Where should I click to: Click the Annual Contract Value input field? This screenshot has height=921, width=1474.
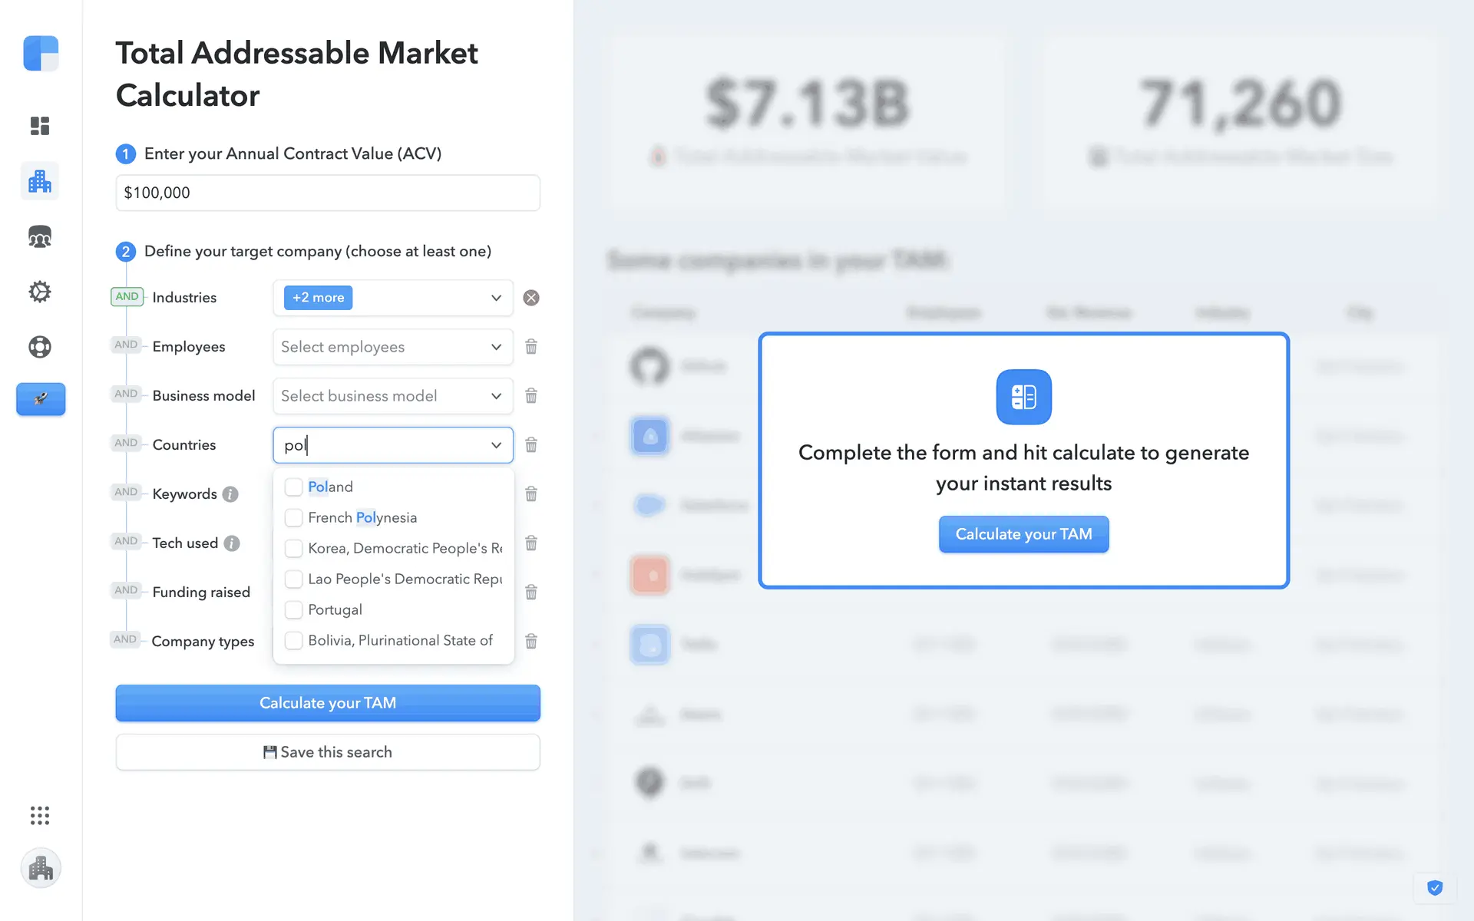click(328, 193)
